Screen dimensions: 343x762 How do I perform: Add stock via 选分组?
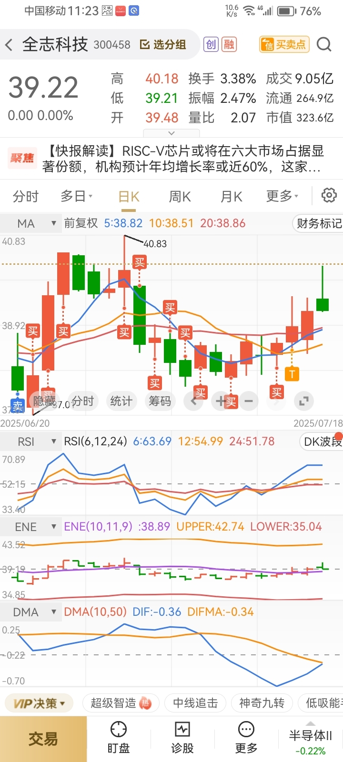(x=163, y=45)
